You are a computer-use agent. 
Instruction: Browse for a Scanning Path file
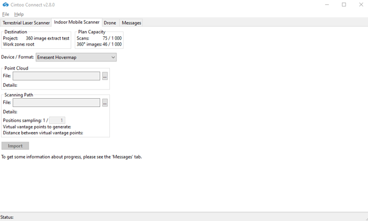point(105,103)
